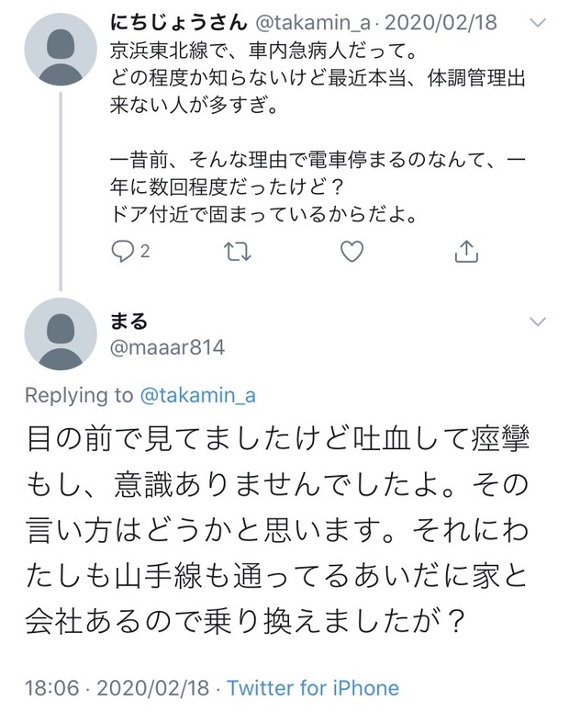Open the Twitter for iPhone link
Viewport: 569px width, 712px height.
click(x=313, y=688)
